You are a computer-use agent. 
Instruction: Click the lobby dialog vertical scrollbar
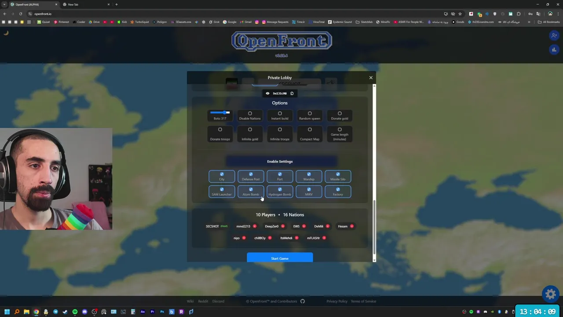click(374, 227)
